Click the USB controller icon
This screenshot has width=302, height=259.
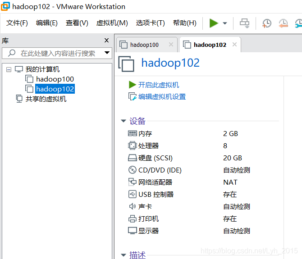coord(133,194)
